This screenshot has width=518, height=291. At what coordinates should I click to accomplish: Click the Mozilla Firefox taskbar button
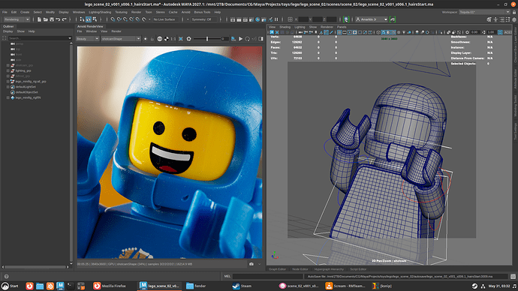[110, 286]
